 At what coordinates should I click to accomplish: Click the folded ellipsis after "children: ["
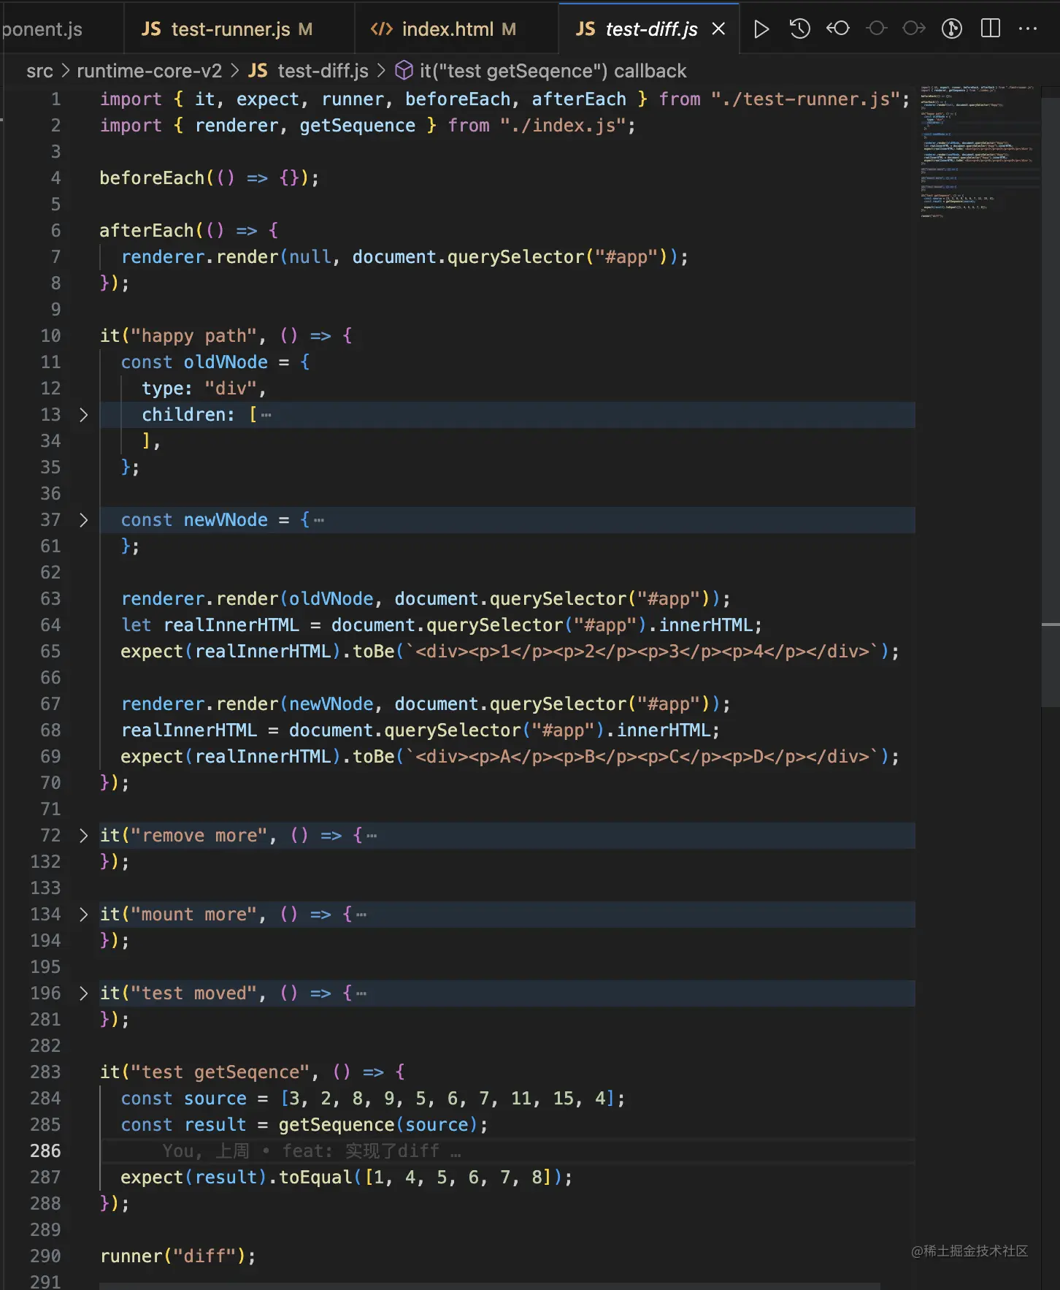click(266, 415)
